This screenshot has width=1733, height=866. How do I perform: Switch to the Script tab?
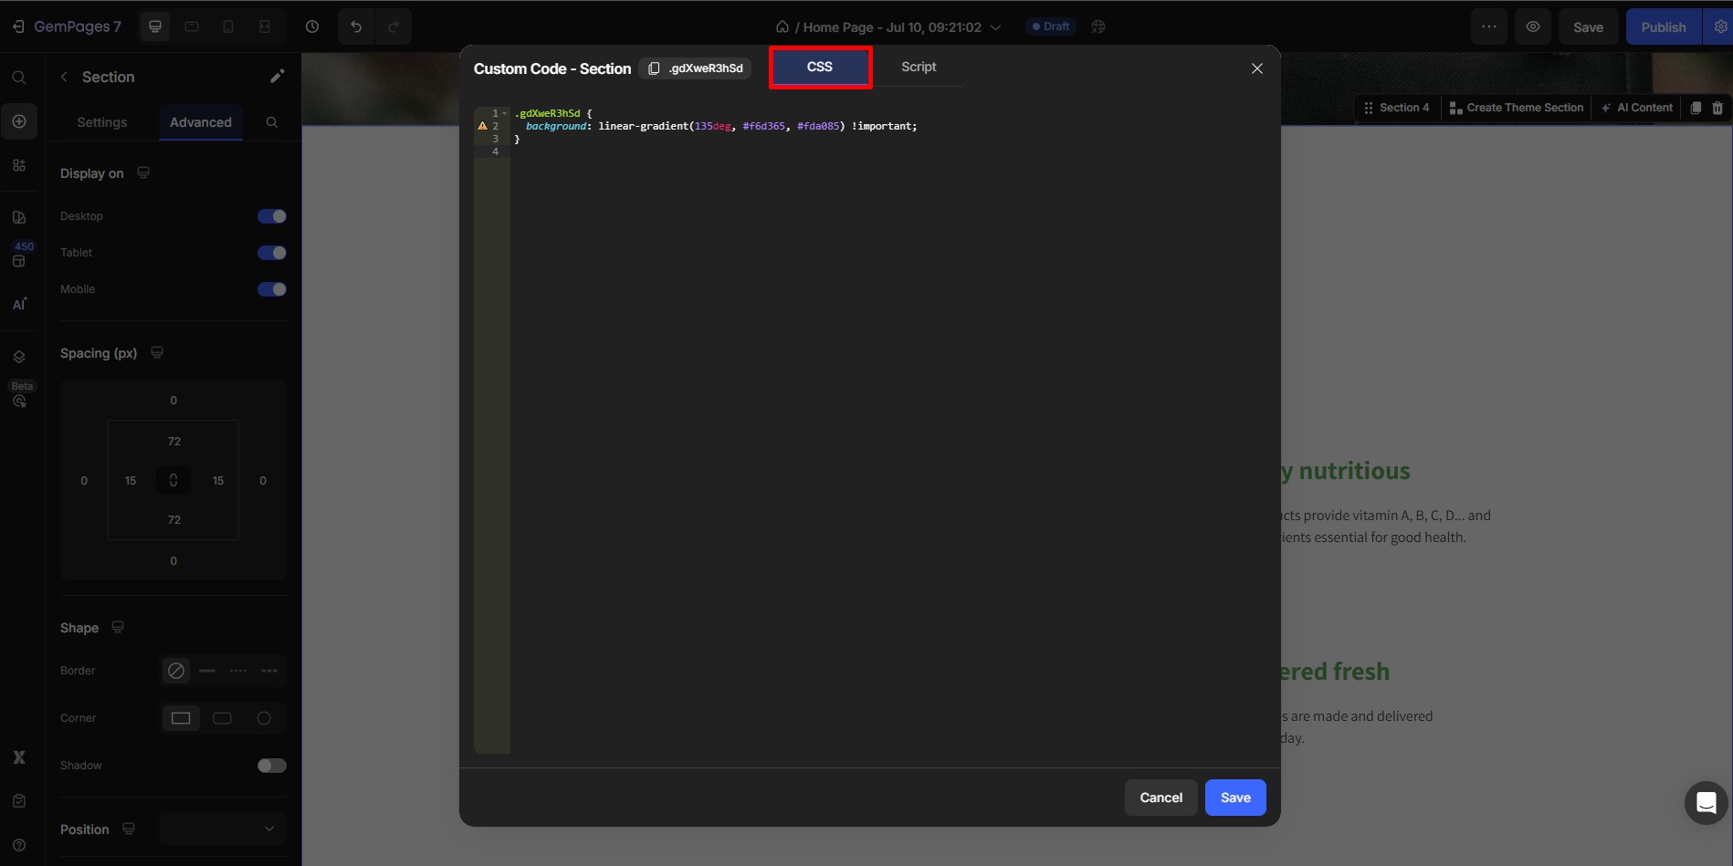point(918,66)
